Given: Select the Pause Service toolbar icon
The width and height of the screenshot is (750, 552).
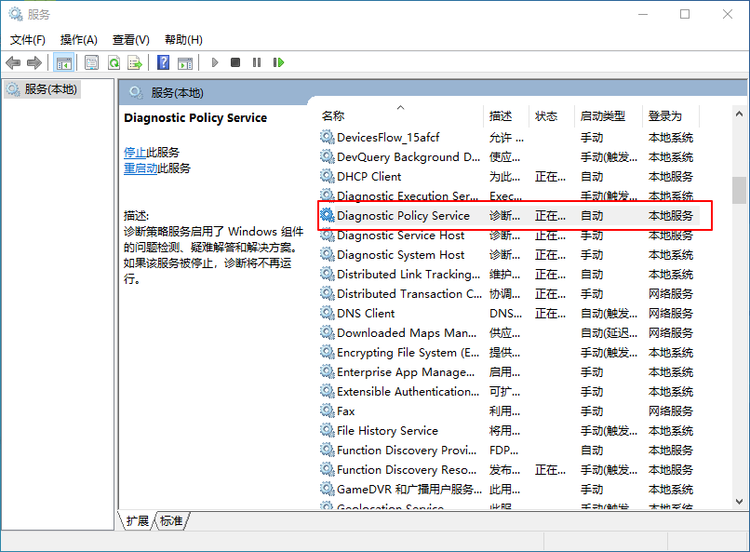Looking at the screenshot, I should pos(257,62).
